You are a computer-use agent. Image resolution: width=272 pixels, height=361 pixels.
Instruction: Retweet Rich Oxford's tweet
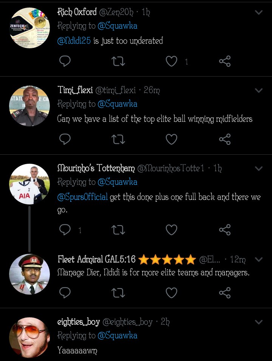[x=118, y=61]
